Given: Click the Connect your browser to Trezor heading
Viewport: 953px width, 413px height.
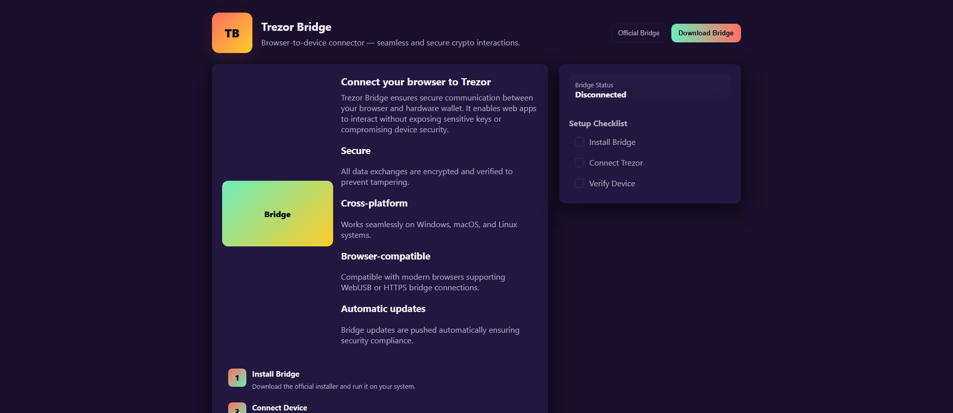Looking at the screenshot, I should (416, 82).
